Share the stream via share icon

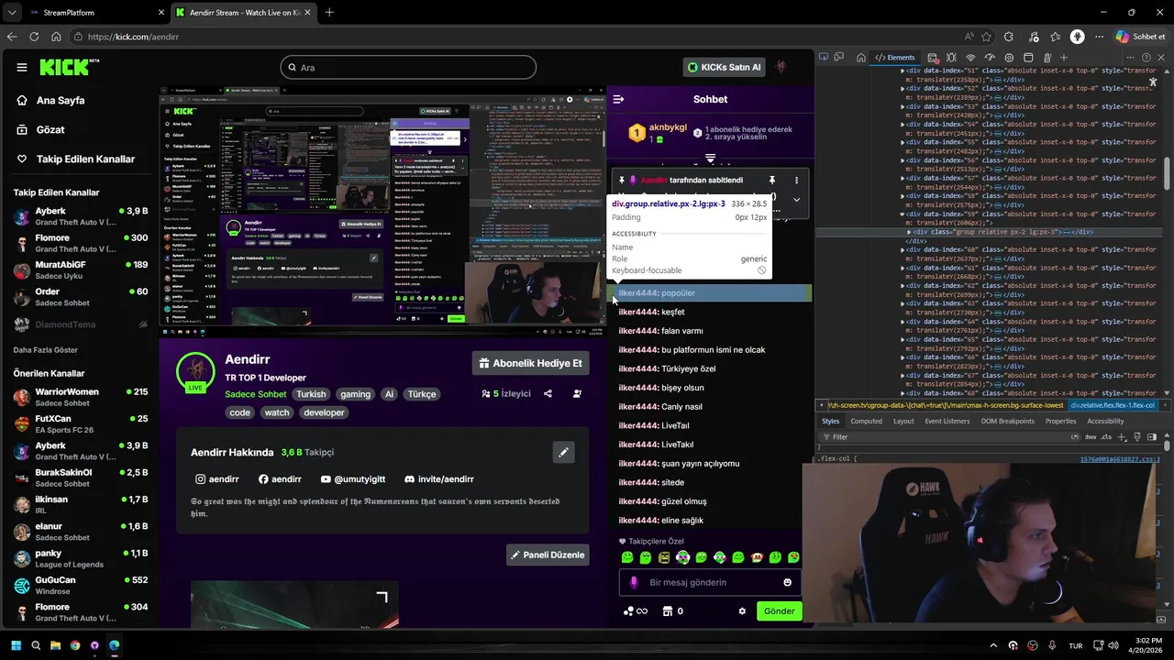pos(548,393)
